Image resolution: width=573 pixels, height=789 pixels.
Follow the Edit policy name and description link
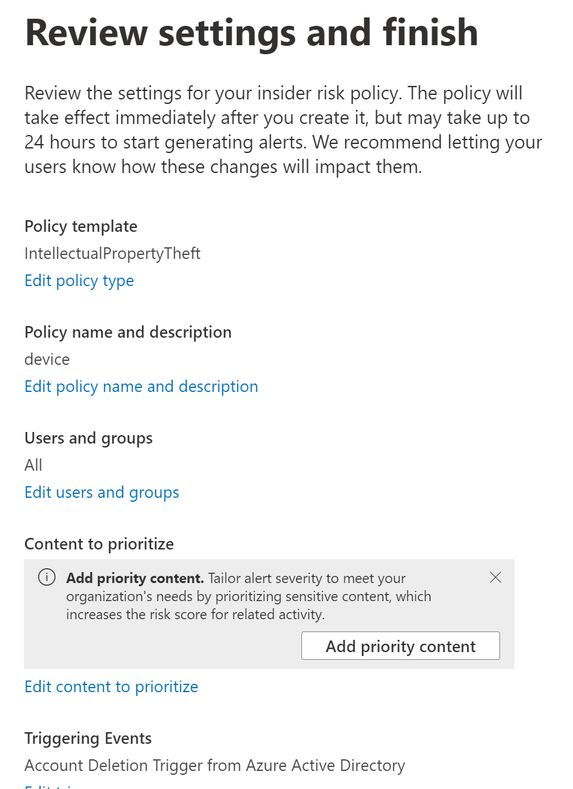click(141, 387)
